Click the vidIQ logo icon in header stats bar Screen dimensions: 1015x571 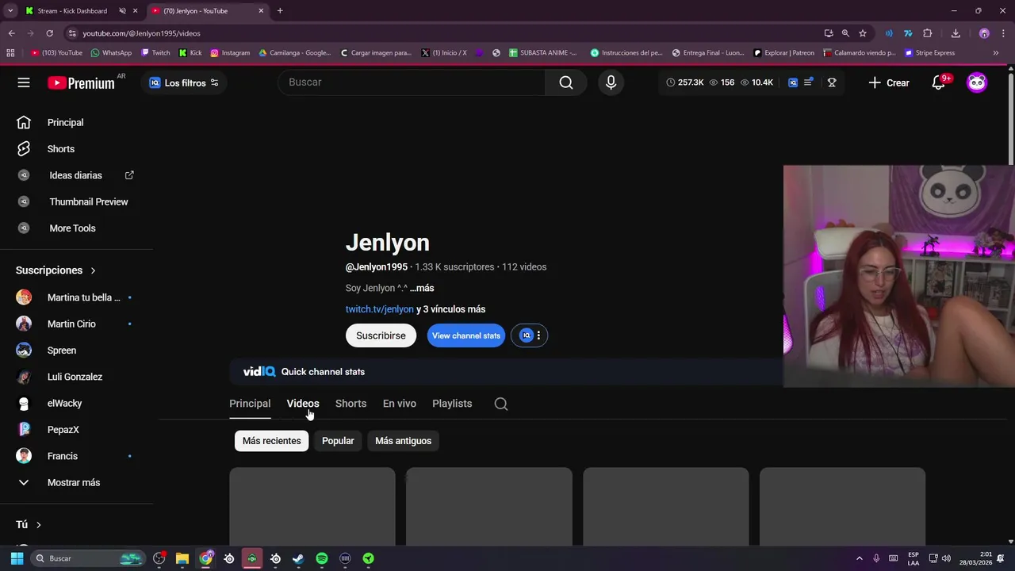click(793, 82)
